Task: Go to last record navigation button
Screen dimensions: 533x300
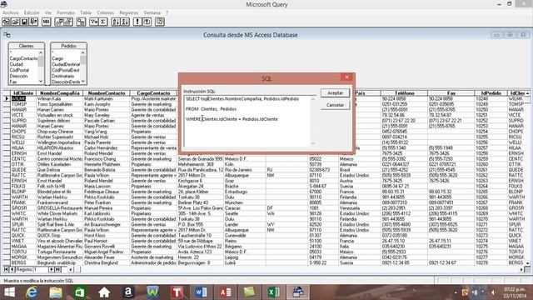Action: click(57, 269)
